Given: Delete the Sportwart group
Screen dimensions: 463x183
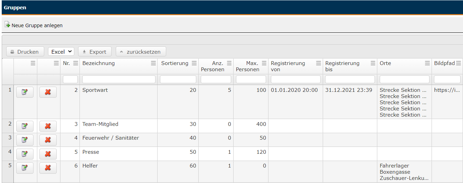Looking at the screenshot, I should [48, 92].
